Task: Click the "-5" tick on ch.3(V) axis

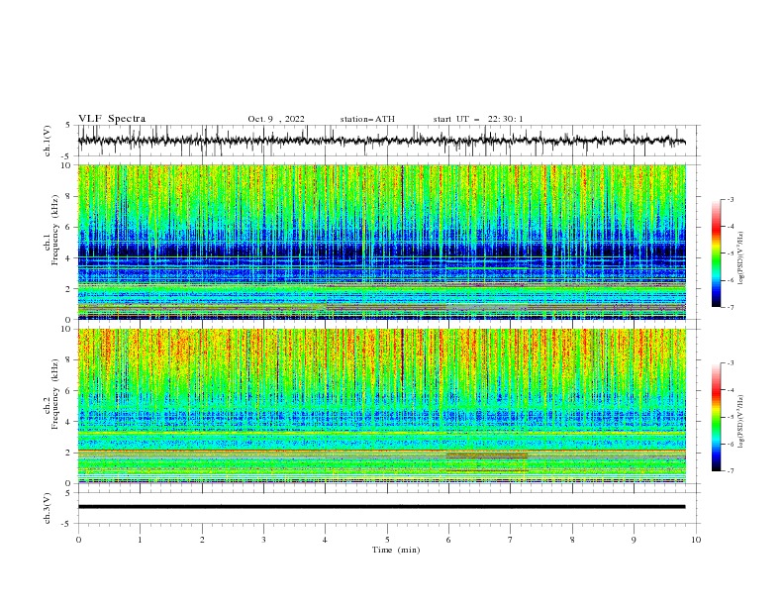Action: (x=66, y=524)
